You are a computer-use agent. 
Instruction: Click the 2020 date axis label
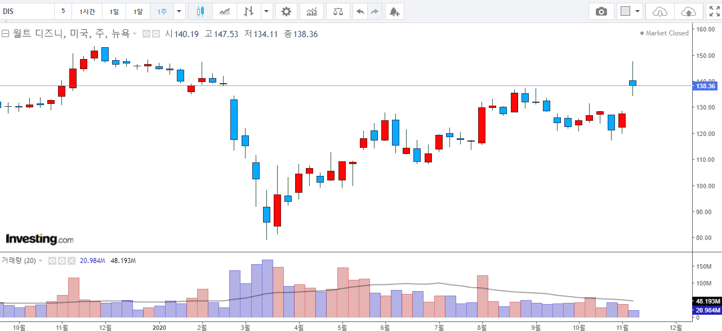pyautogui.click(x=160, y=327)
